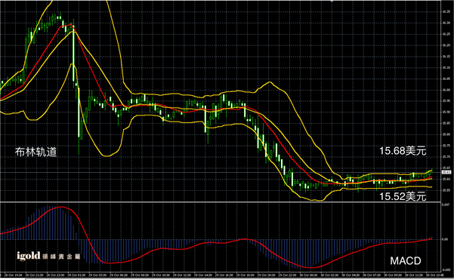
Task: Select the current price tag on price axis
Action: [446, 172]
